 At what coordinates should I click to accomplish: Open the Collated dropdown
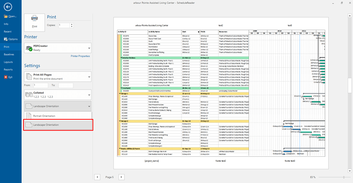[x=58, y=94]
